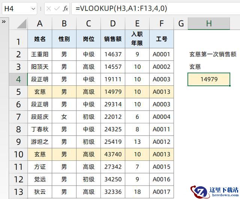Select row 4 header
Viewport: 240px width, 199px height.
pyautogui.click(x=18, y=79)
